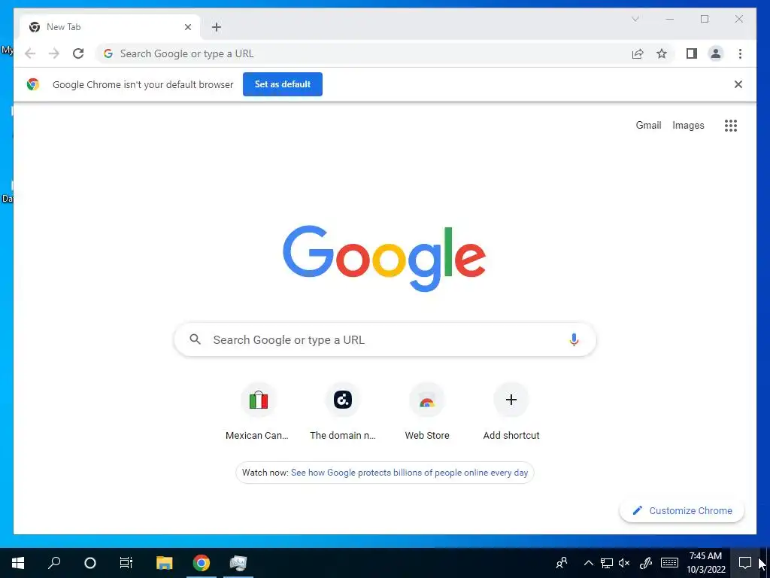Viewport: 770px width, 578px height.
Task: Click the Google logo
Action: (384, 258)
